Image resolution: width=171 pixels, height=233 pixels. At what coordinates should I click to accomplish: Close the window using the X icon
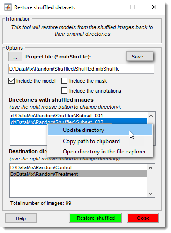click(x=154, y=7)
